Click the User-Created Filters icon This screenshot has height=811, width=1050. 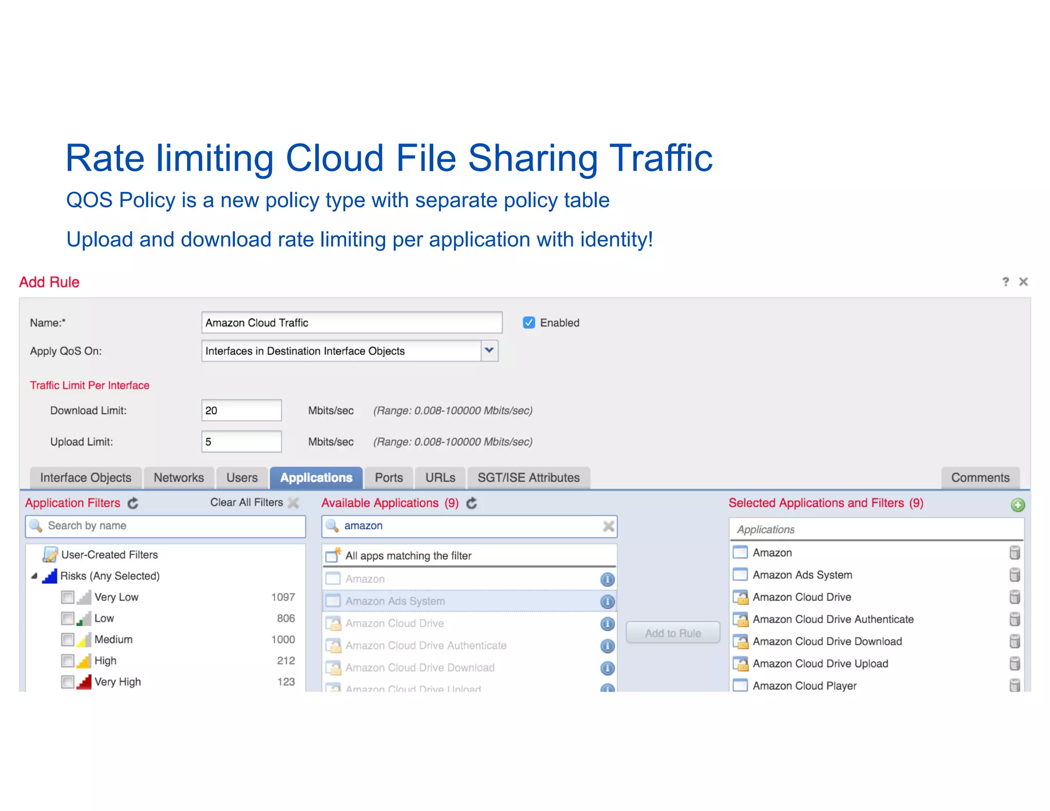pos(50,554)
